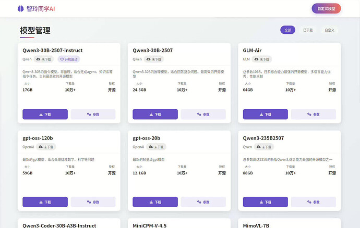Click gears icon in Qwen3-235B2507 参数 button
Screen dimensions: 360x228
309,202
